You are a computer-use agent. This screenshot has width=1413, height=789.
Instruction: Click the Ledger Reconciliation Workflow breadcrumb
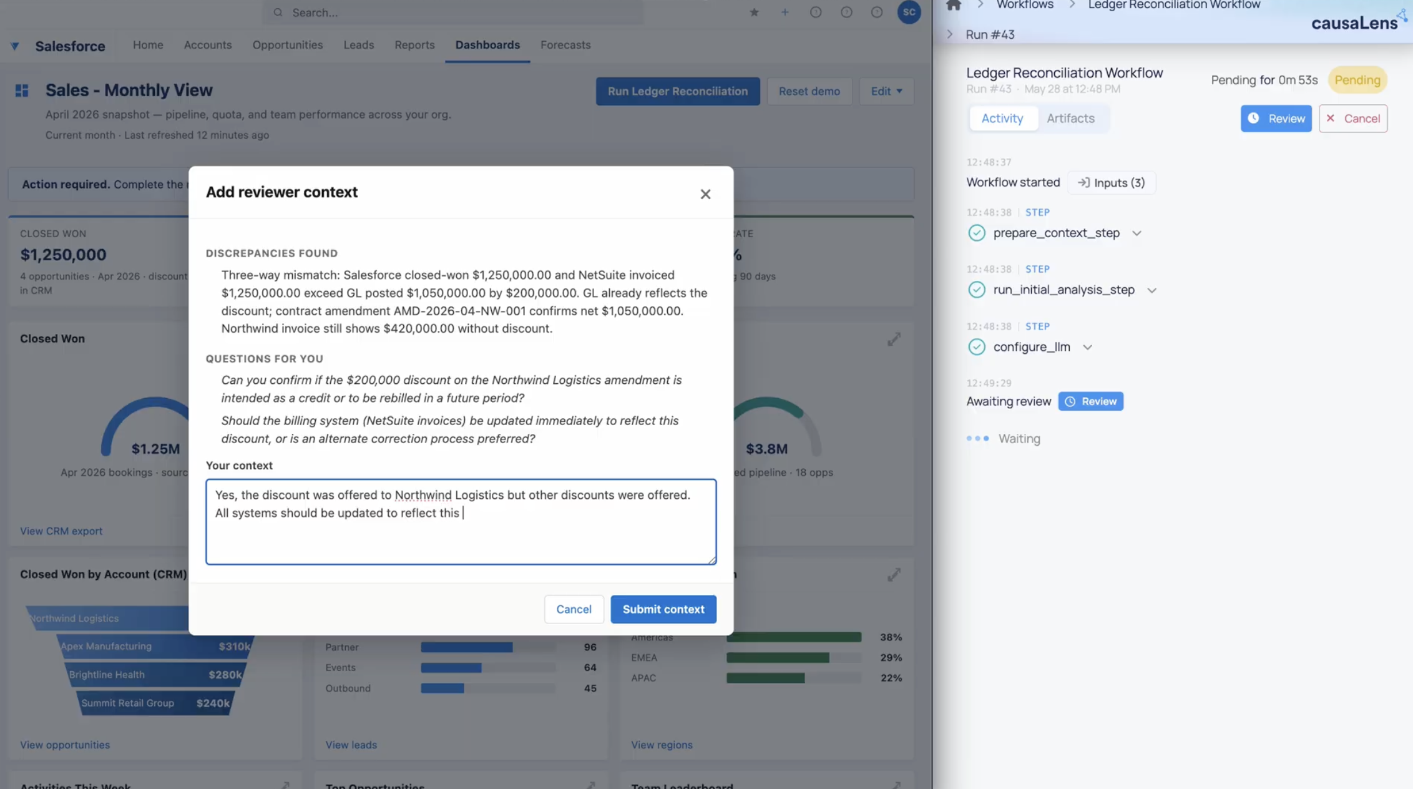click(1174, 5)
